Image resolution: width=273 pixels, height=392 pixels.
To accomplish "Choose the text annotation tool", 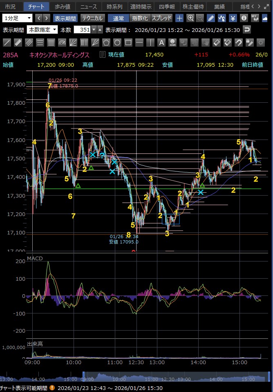I will pyautogui.click(x=161, y=43).
